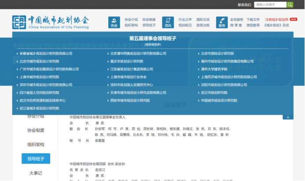
Task: Open 福州市规划设计研究院集团有限公司 link
Action: click(227, 62)
